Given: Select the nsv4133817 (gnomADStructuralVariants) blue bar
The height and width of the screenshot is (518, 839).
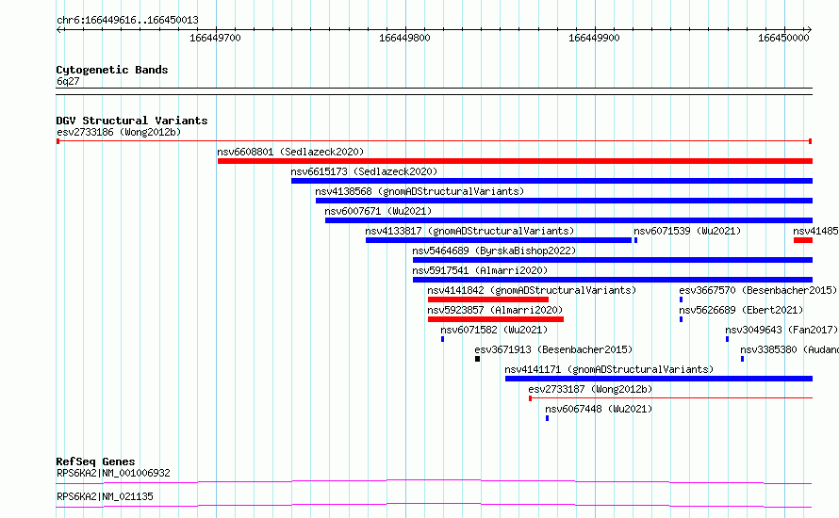Looking at the screenshot, I should [499, 240].
